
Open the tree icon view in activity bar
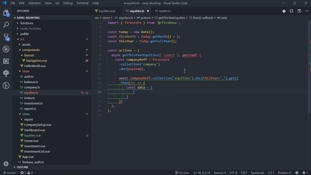[x=6, y=73]
